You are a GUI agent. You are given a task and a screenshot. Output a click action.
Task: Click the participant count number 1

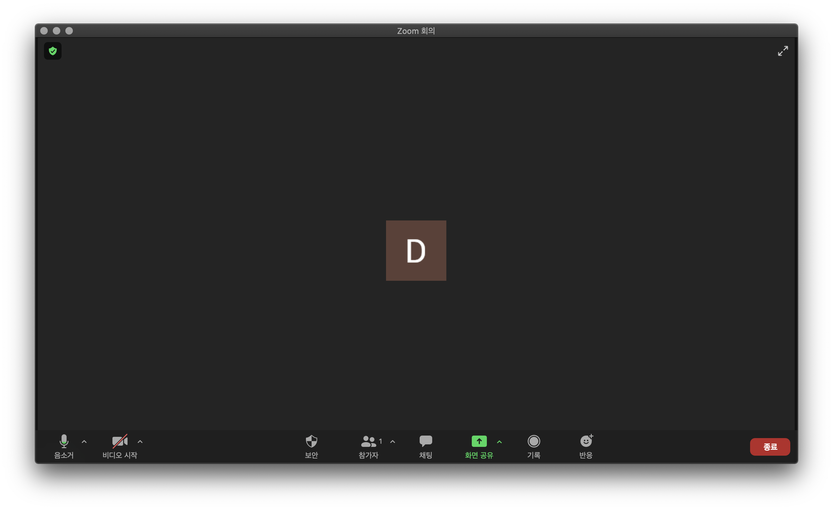point(380,441)
